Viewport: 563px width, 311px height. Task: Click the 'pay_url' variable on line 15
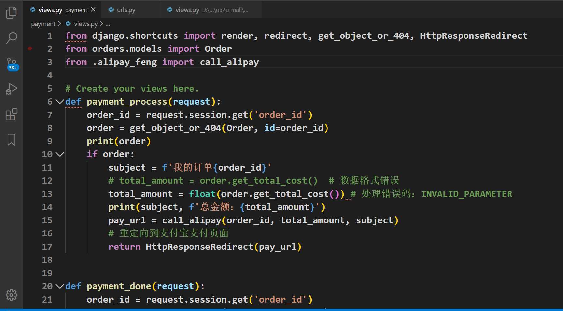(x=127, y=220)
